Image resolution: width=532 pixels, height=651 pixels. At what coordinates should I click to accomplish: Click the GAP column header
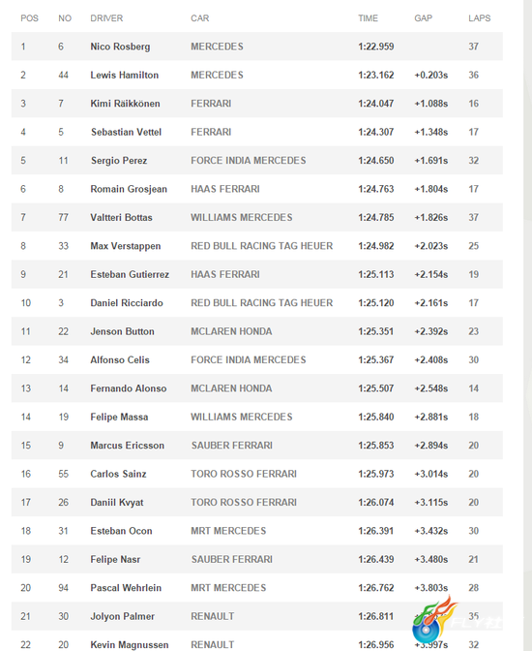pos(424,18)
